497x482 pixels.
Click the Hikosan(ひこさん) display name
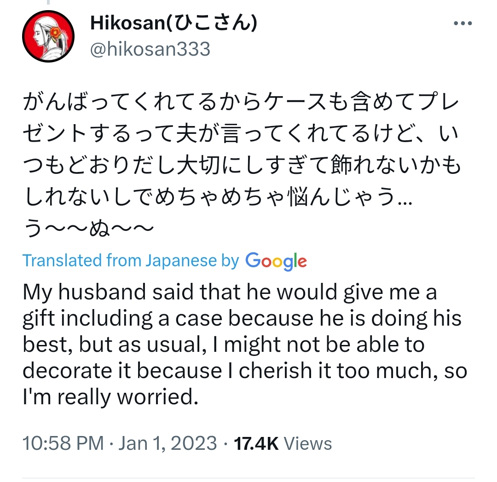173,23
